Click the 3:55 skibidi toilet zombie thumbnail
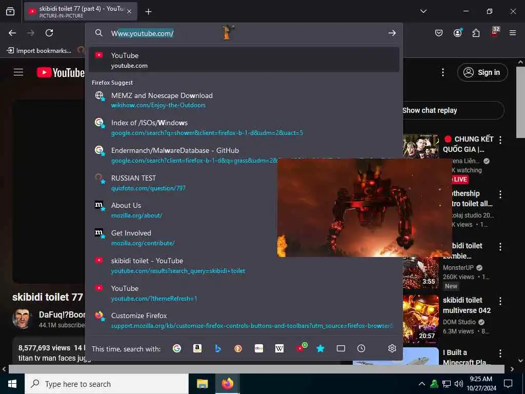 [421, 273]
